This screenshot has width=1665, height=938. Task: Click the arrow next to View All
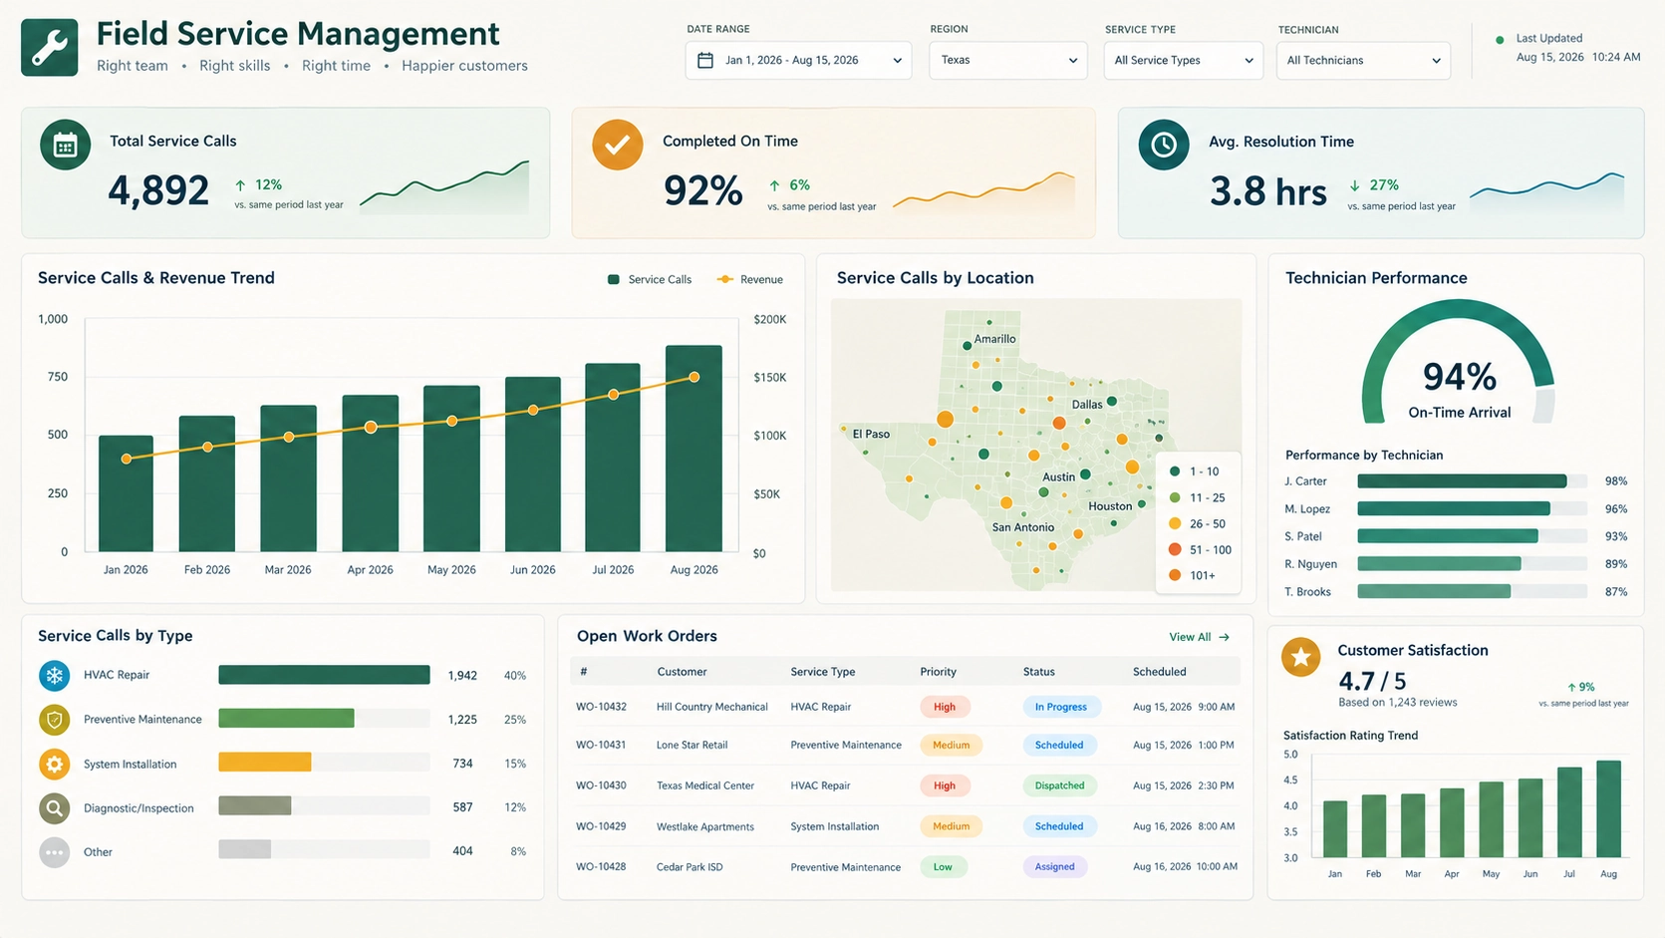[x=1225, y=637]
